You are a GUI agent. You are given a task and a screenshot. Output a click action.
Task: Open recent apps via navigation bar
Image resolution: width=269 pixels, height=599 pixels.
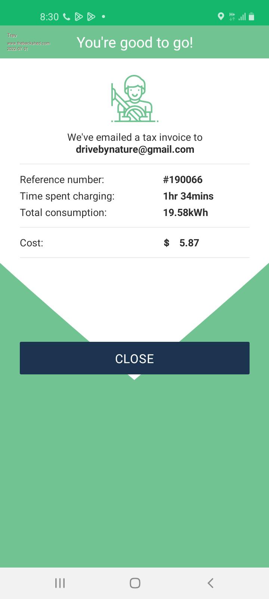coord(60,583)
